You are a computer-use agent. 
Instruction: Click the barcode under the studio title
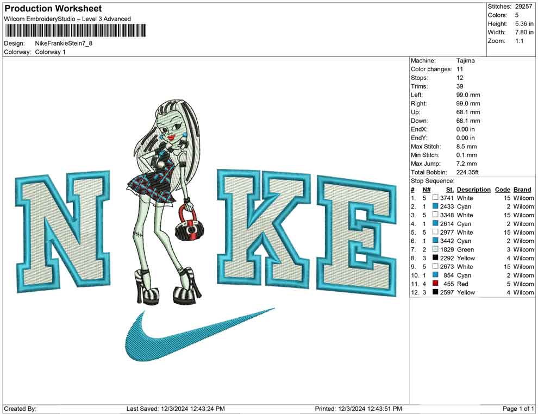tap(76, 30)
